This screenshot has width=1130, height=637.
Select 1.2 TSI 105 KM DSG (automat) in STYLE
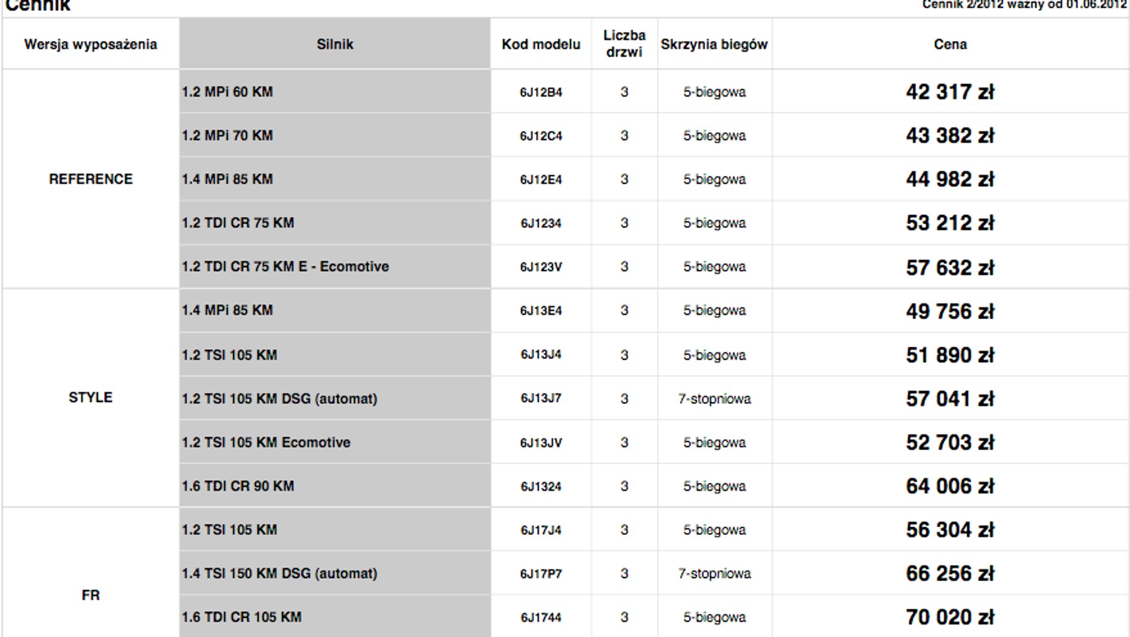pyautogui.click(x=279, y=399)
